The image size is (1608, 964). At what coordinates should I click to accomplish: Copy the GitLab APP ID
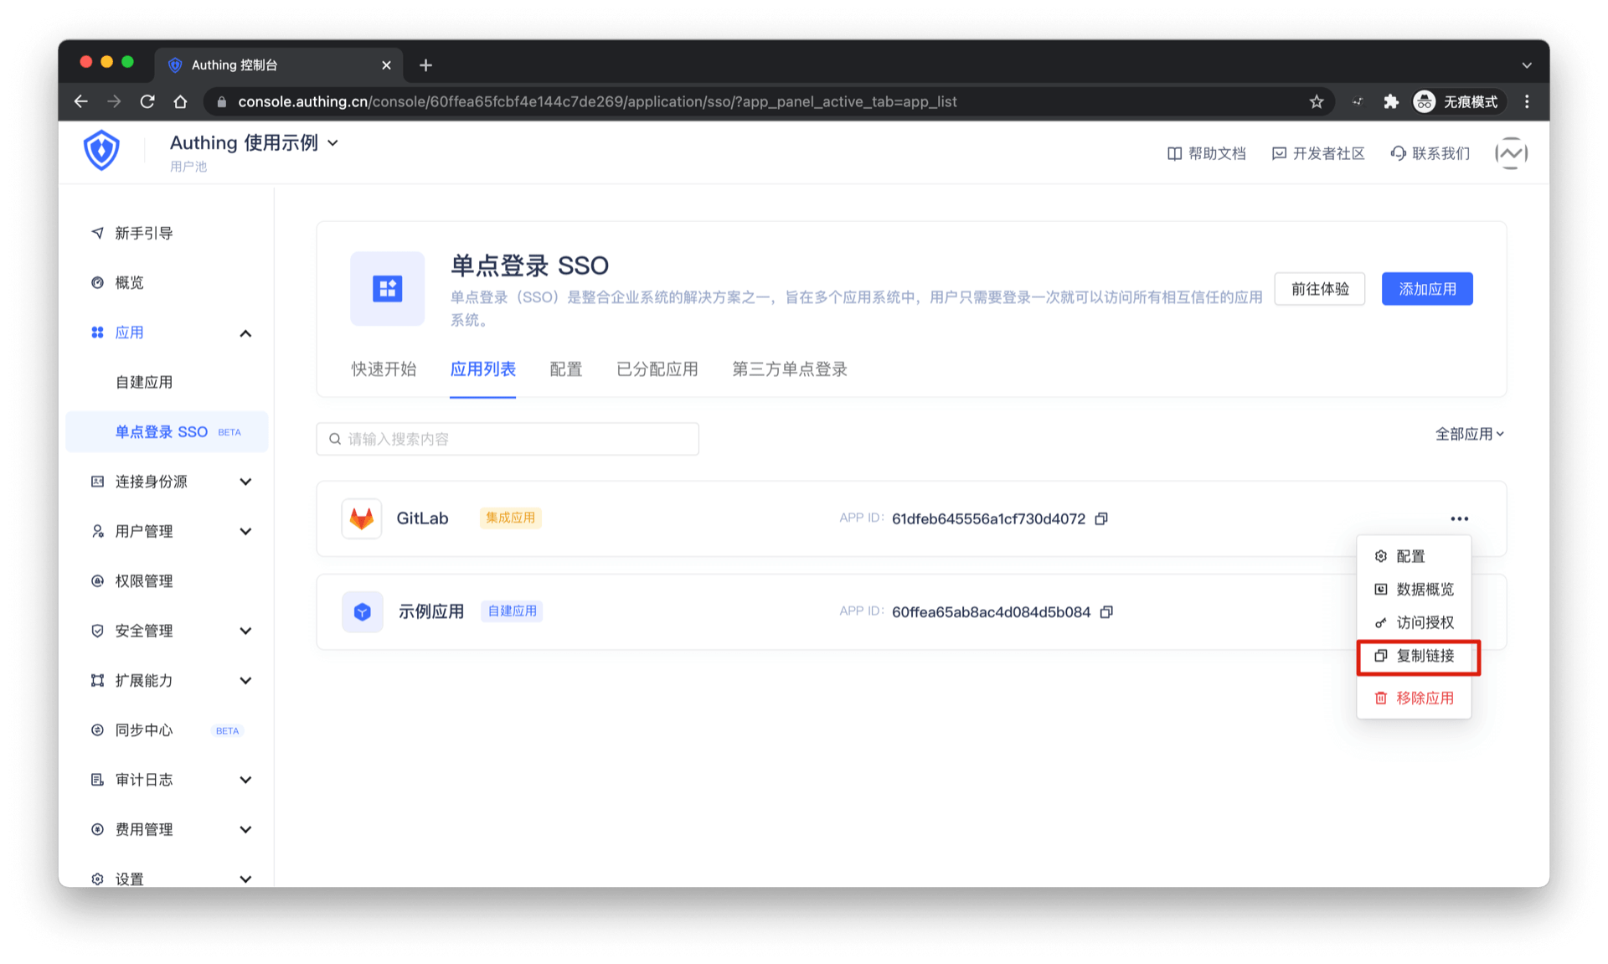pyautogui.click(x=1101, y=518)
